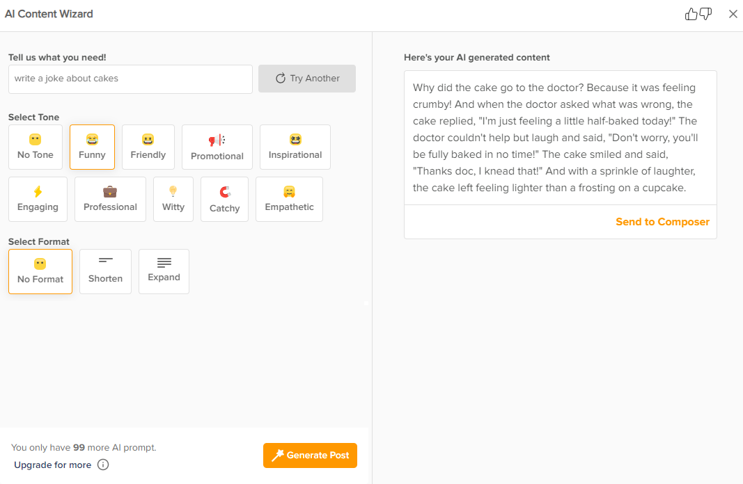This screenshot has height=484, width=743.
Task: Select the Inspirational tone
Action: [295, 147]
